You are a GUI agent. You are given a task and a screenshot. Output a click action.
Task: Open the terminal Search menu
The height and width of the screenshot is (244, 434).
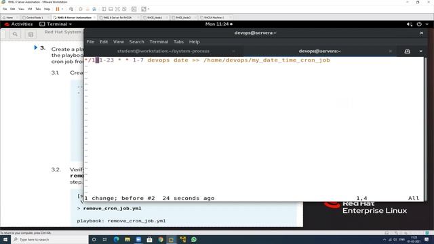[136, 42]
